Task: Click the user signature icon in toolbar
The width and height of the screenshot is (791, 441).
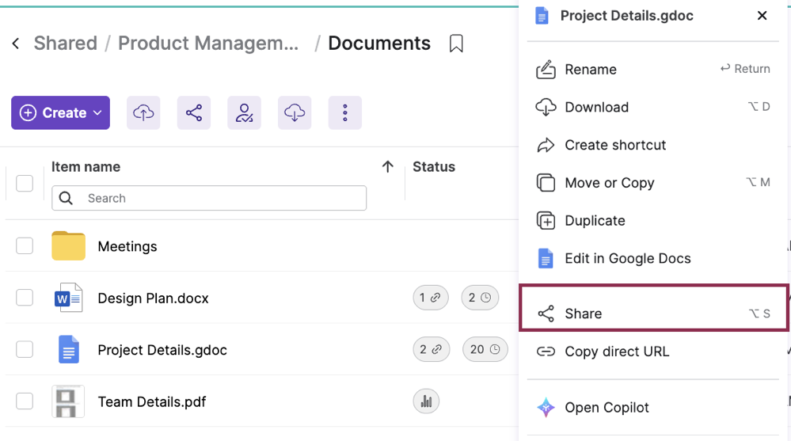Action: click(x=244, y=113)
